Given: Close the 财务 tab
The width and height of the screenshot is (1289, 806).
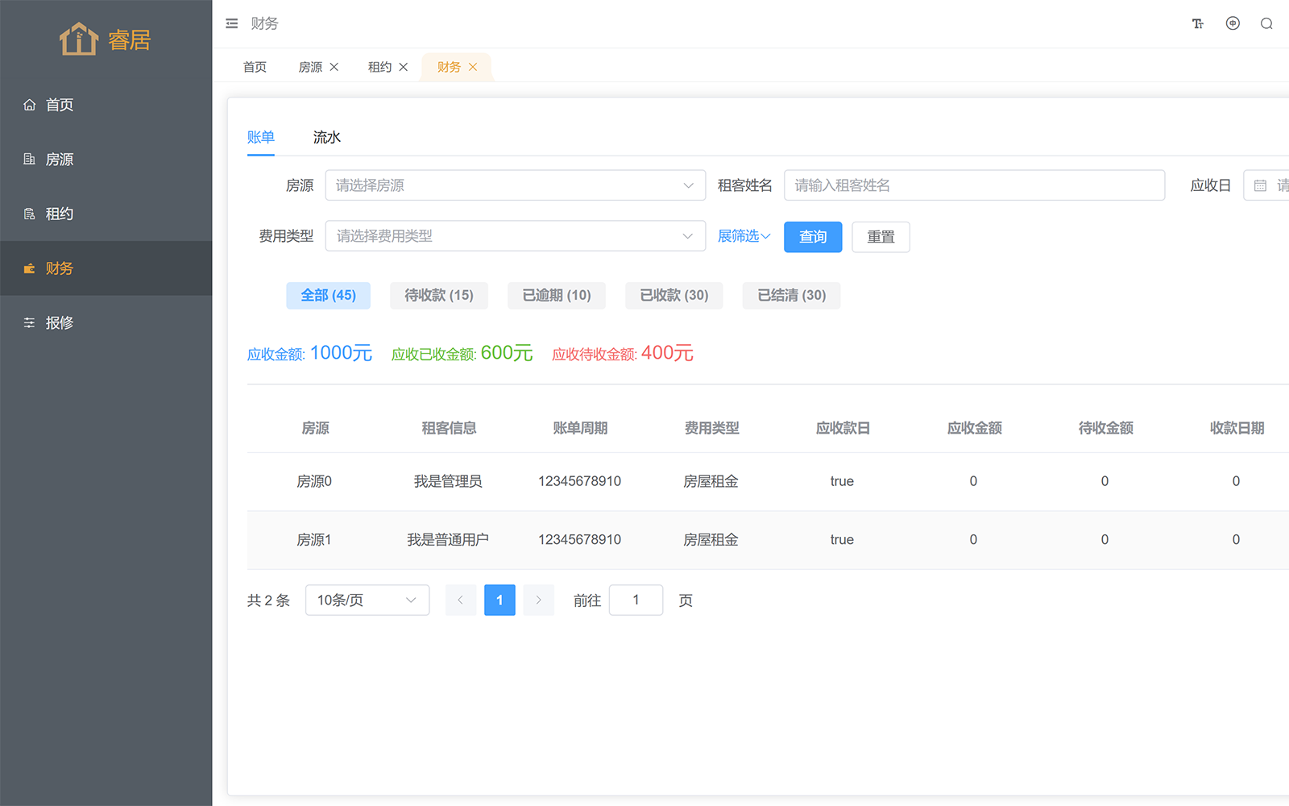Looking at the screenshot, I should [473, 67].
